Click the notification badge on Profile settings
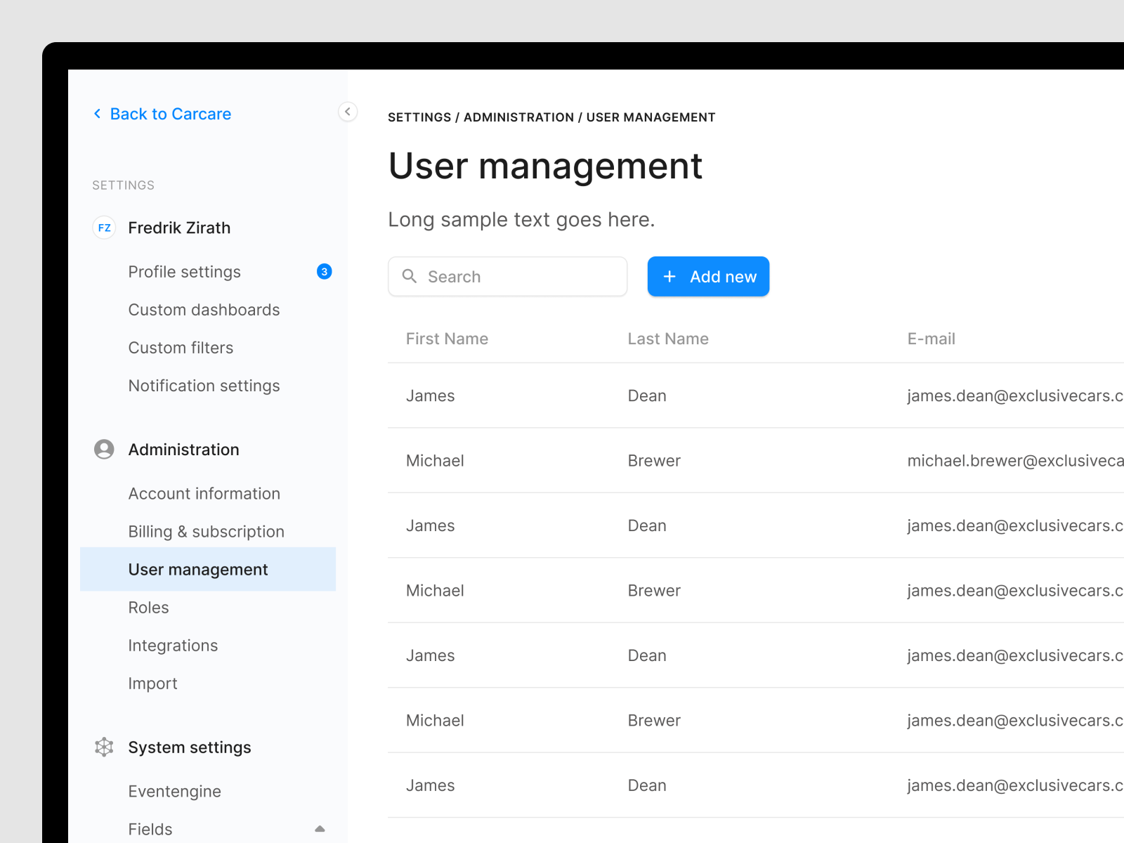Screen dimensions: 1124x843 point(324,272)
